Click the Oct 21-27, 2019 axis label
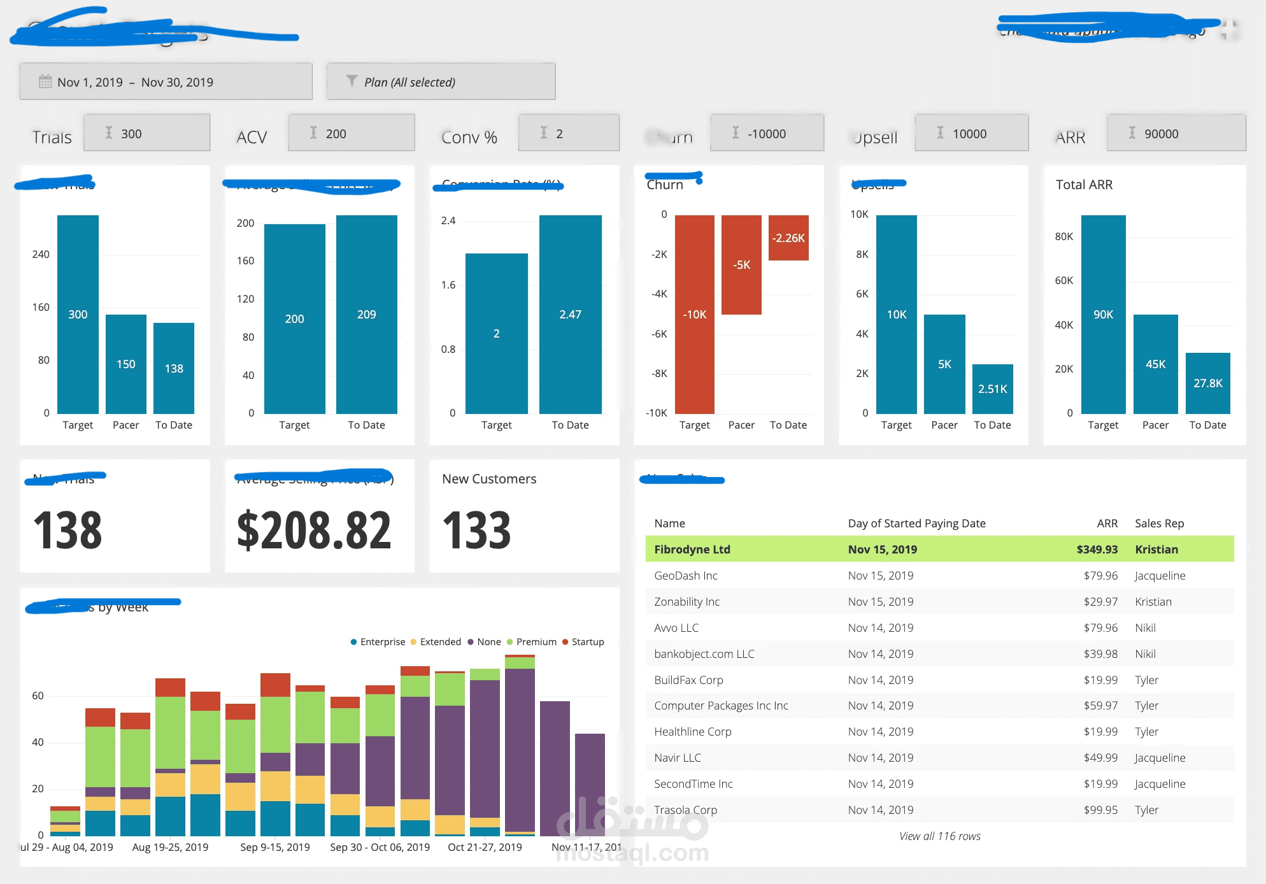 (485, 847)
